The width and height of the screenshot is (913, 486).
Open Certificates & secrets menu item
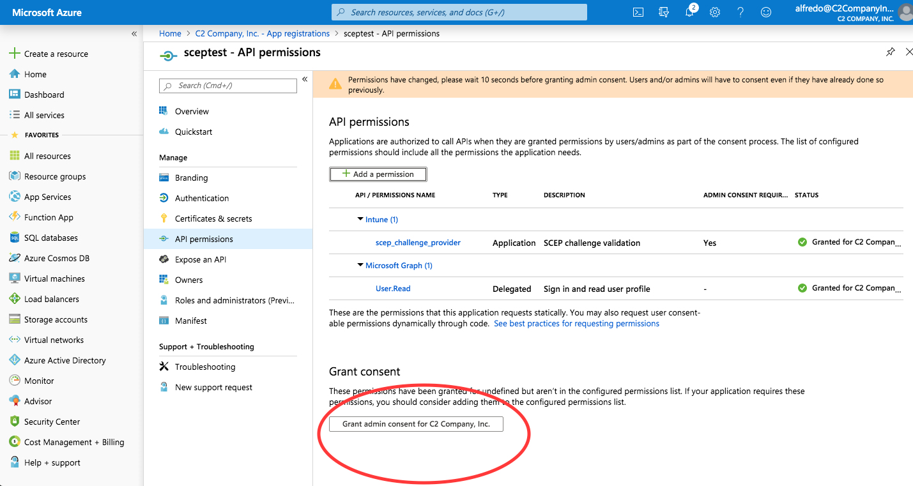213,218
